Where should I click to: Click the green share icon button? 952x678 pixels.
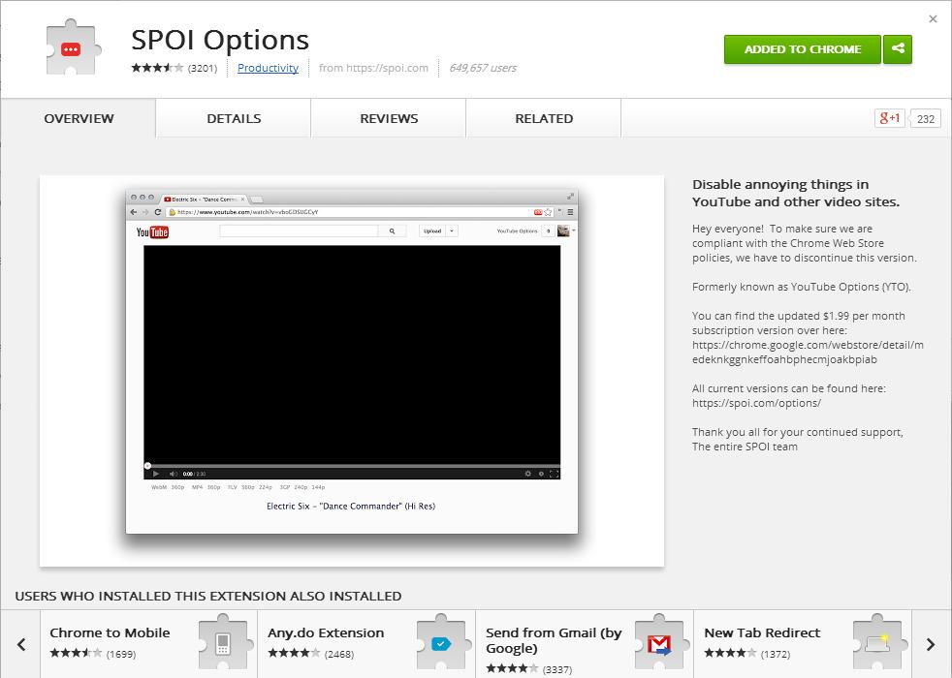[x=898, y=48]
